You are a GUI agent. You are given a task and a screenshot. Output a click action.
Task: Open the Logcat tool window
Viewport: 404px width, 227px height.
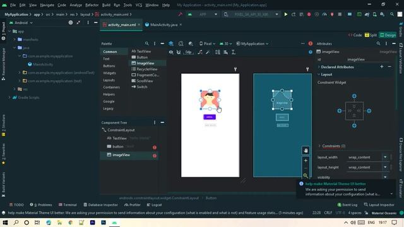click(x=154, y=205)
